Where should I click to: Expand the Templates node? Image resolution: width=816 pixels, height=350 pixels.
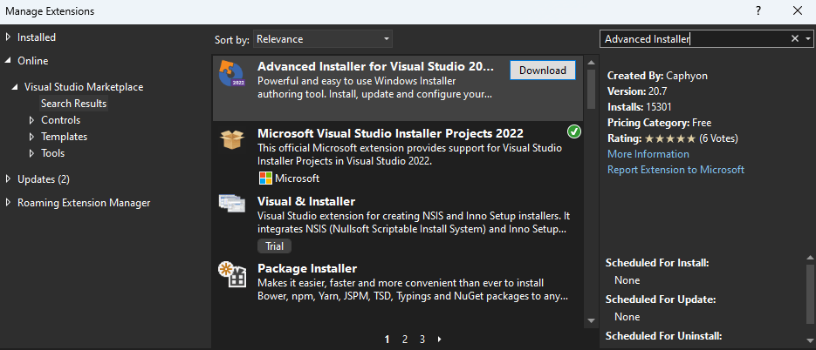[x=32, y=137]
